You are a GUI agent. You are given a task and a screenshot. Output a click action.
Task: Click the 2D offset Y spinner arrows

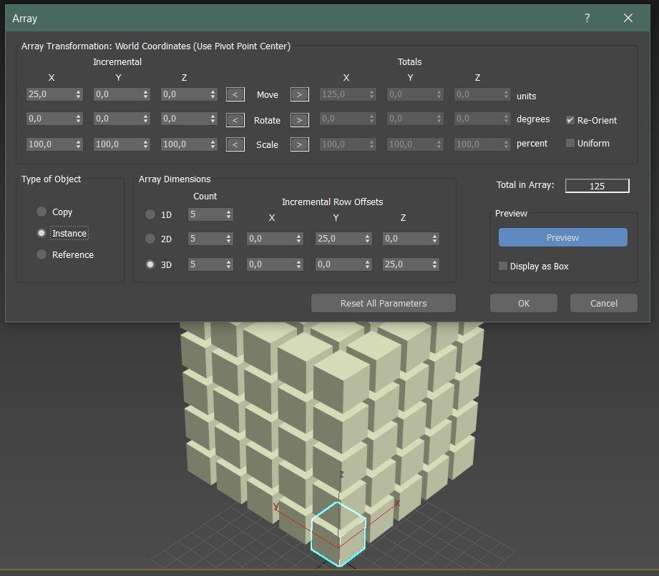click(x=368, y=239)
